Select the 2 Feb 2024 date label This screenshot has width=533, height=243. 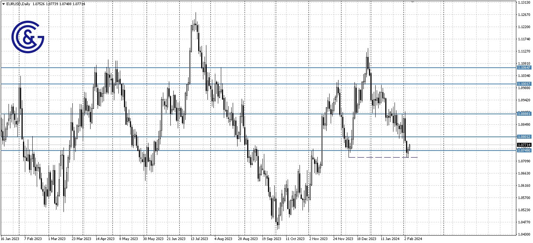pyautogui.click(x=413, y=239)
